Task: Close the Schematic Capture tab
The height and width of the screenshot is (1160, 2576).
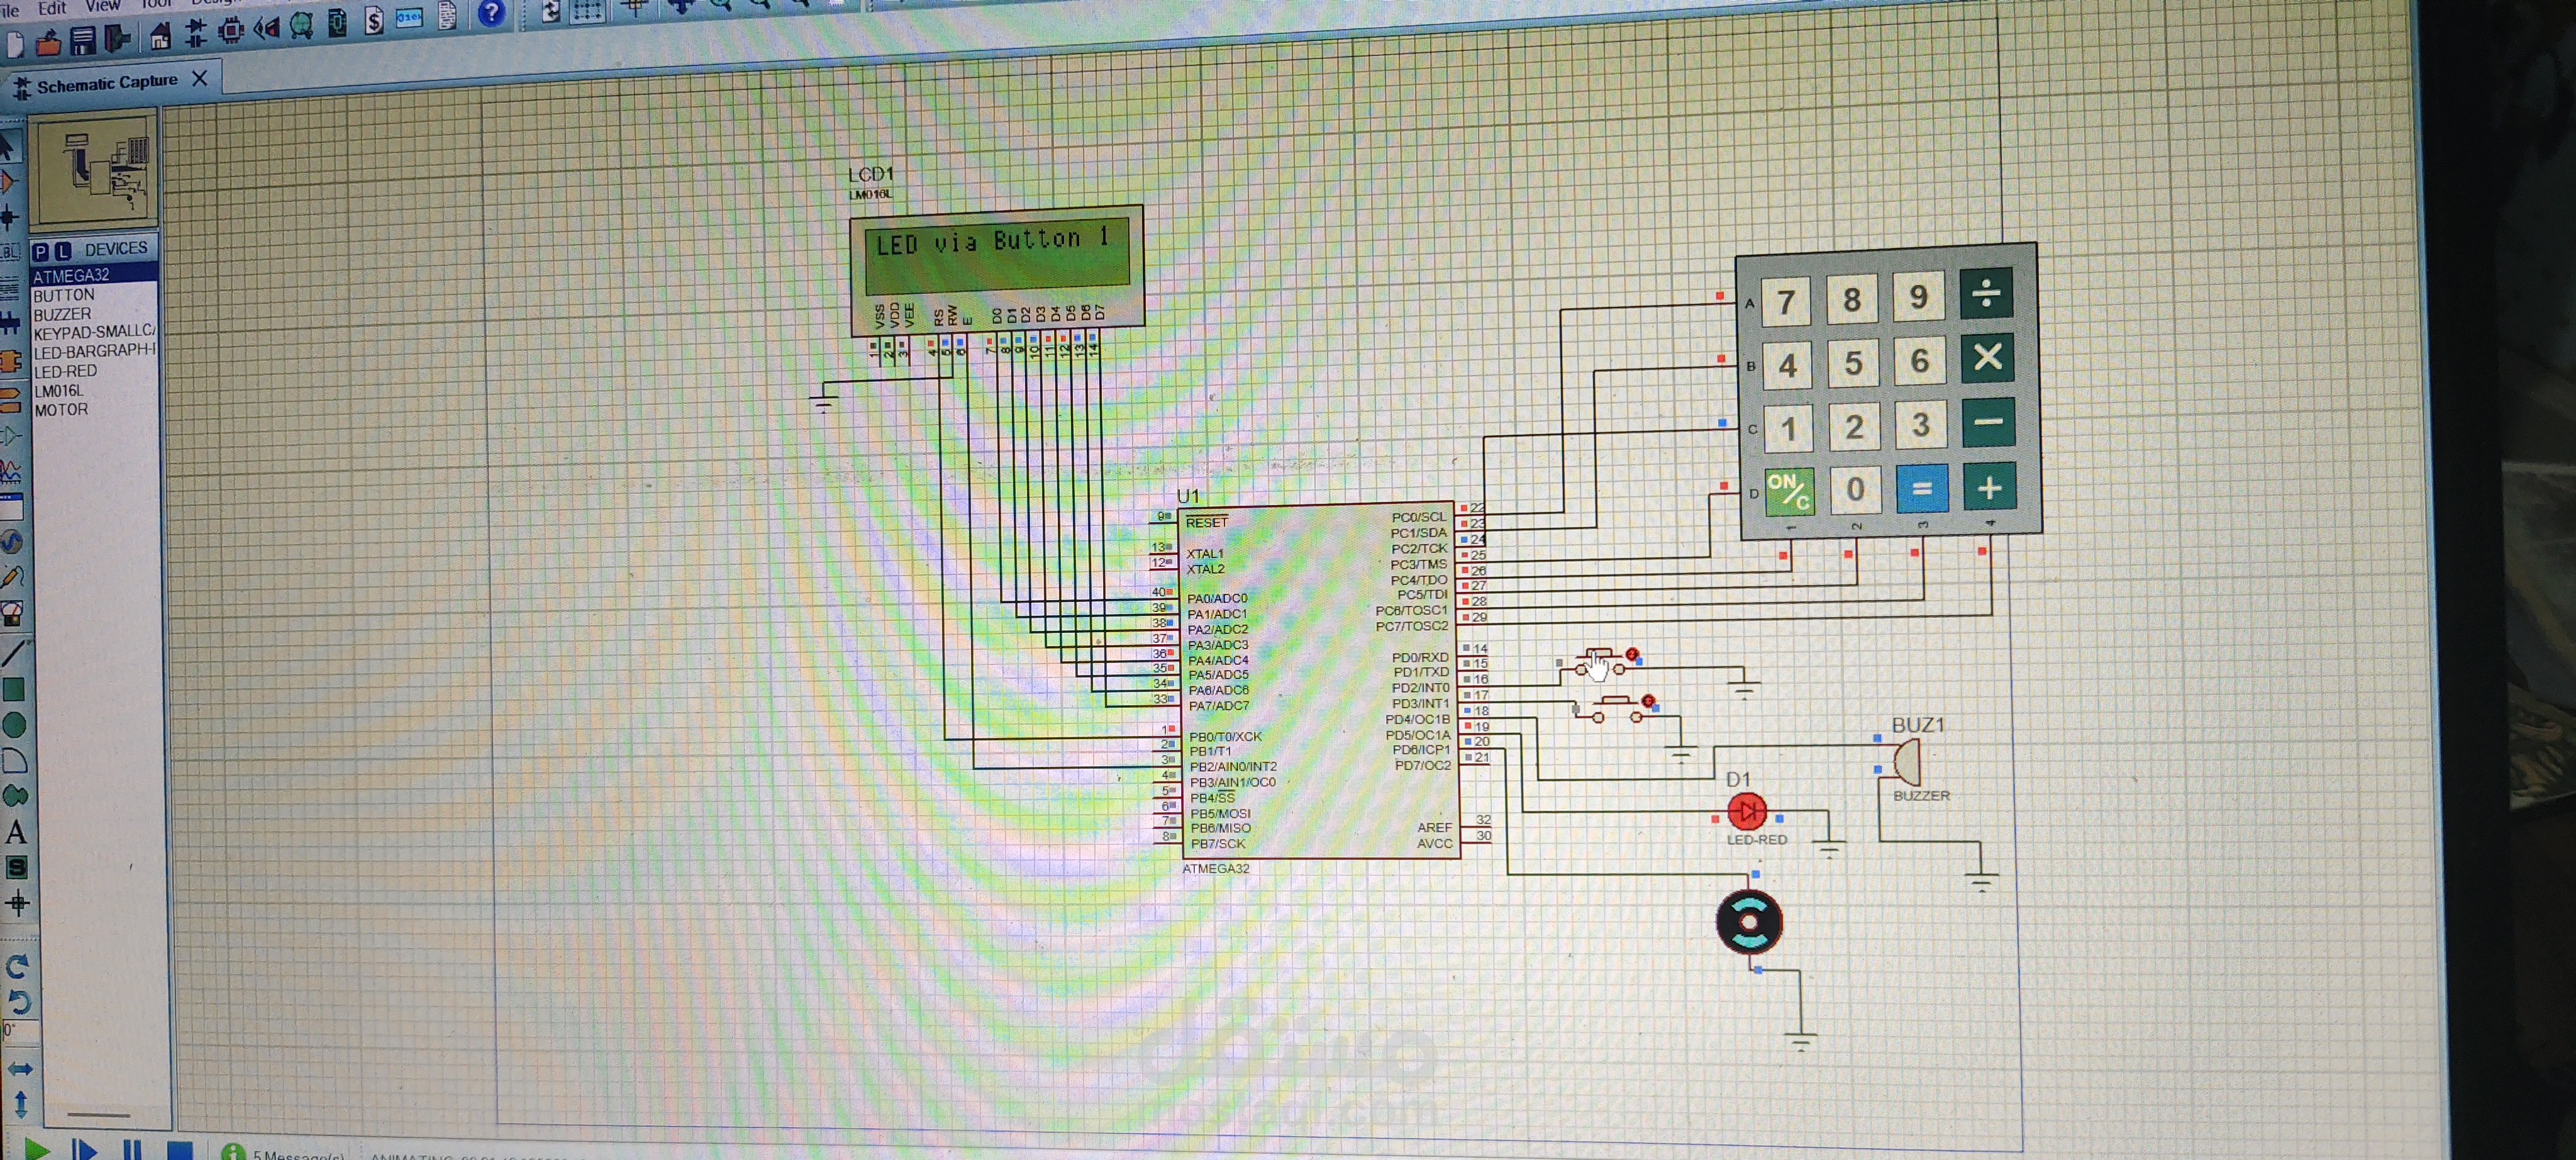Action: [x=200, y=77]
